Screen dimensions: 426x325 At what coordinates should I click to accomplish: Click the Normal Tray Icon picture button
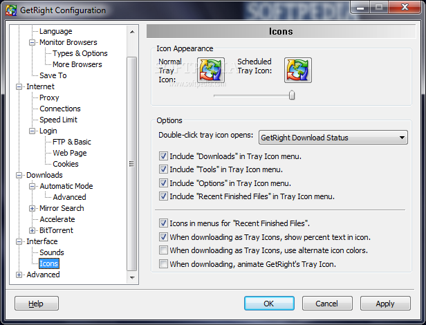(x=211, y=70)
